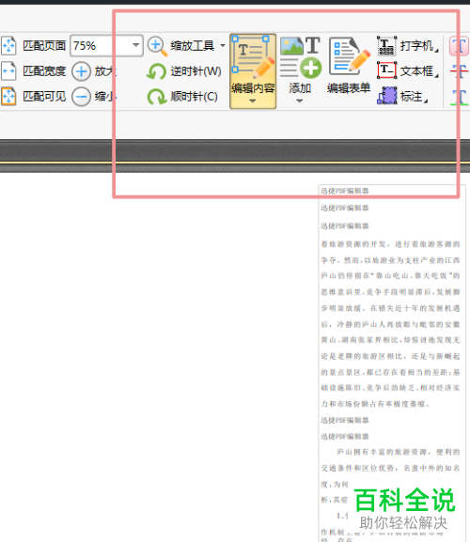The width and height of the screenshot is (470, 542).
Task: Rotate page with 逆时针(W) icon
Action: [x=156, y=72]
